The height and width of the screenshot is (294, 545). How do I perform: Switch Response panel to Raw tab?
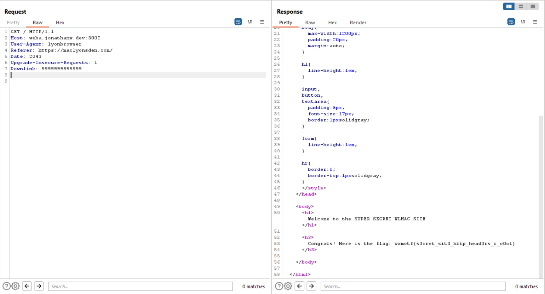click(x=310, y=23)
